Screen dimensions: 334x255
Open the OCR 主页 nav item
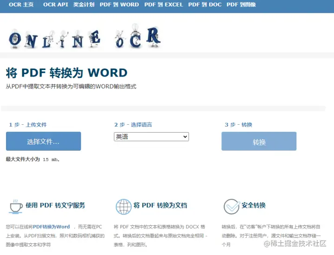pos(21,5)
